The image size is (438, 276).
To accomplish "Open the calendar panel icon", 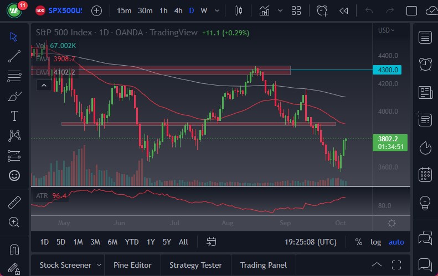I will tap(425, 174).
